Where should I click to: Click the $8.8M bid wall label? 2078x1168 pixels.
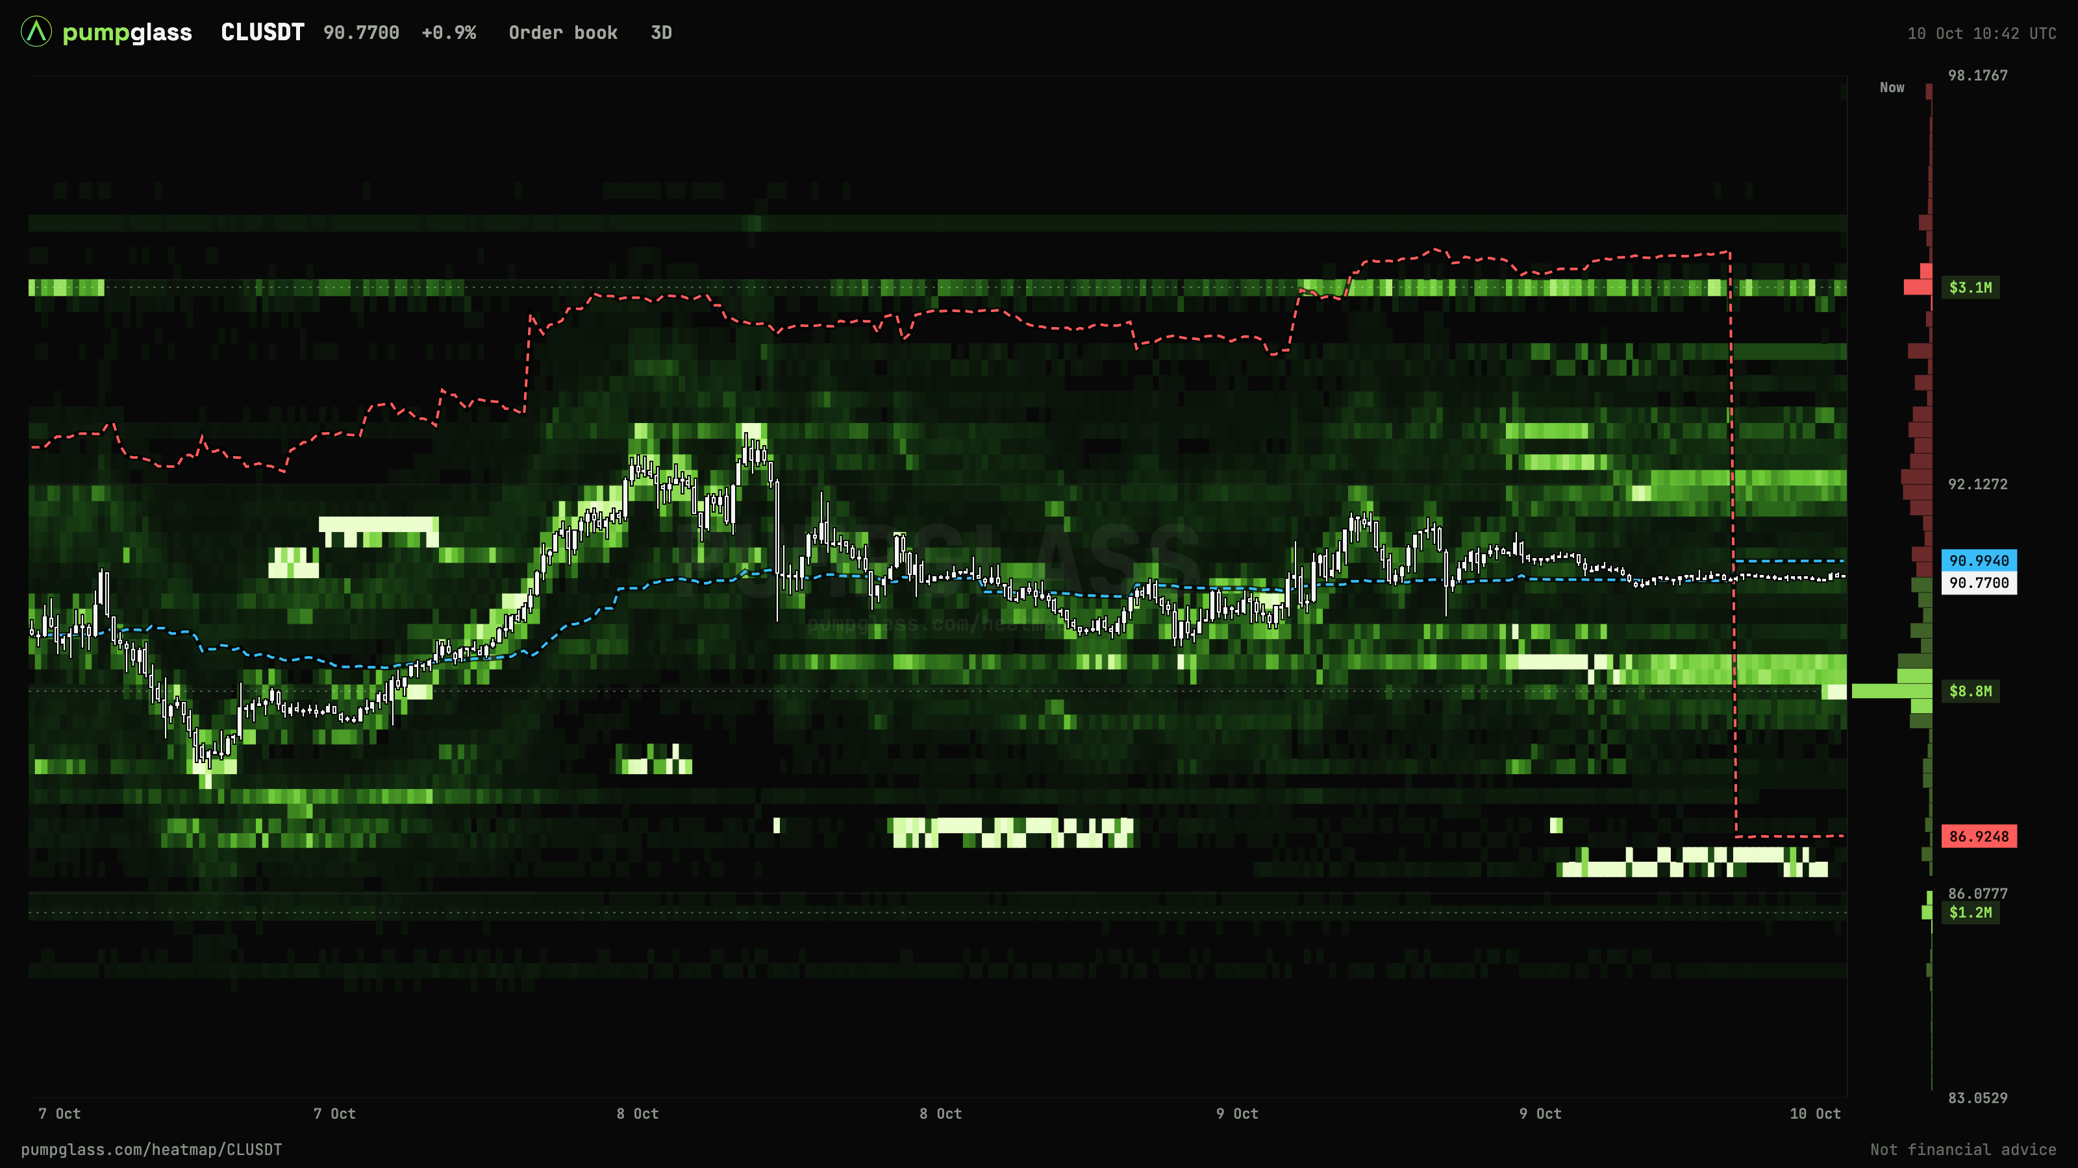[1971, 691]
